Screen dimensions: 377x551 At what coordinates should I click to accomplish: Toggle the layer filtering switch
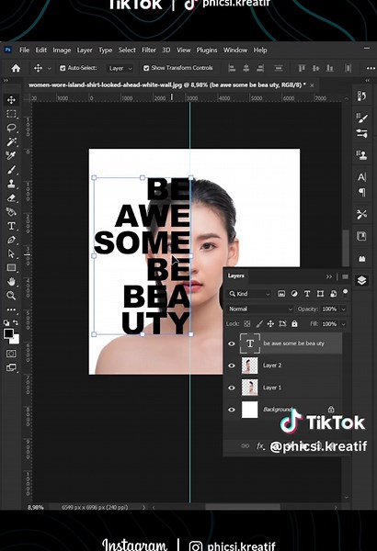pos(346,292)
